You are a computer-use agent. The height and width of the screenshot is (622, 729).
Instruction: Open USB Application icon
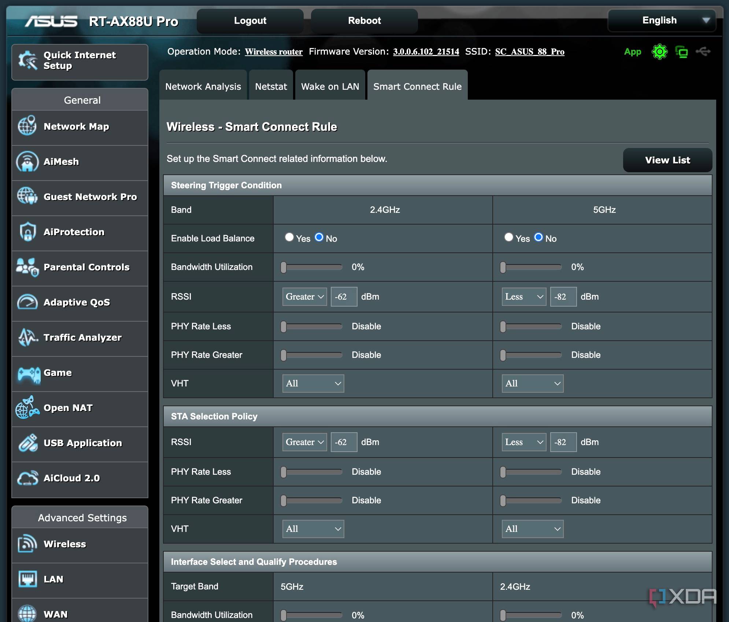[28, 443]
